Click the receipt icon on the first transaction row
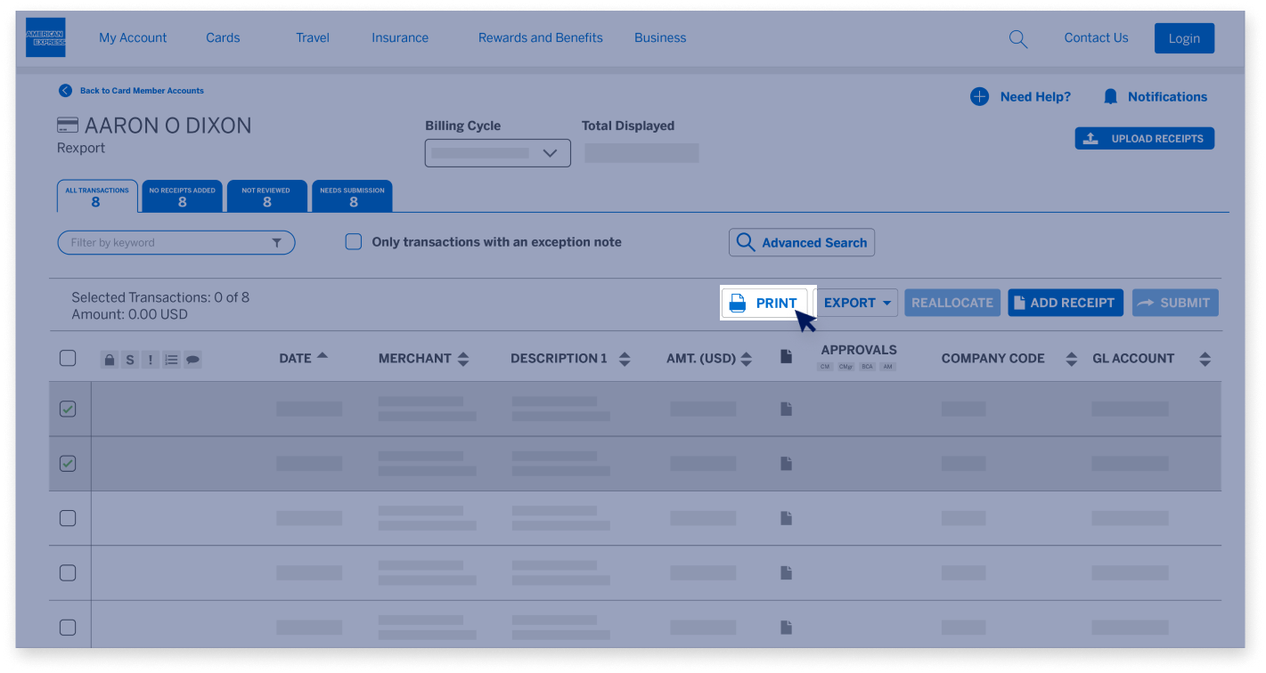Viewport: 1266px width, 673px height. [x=786, y=408]
